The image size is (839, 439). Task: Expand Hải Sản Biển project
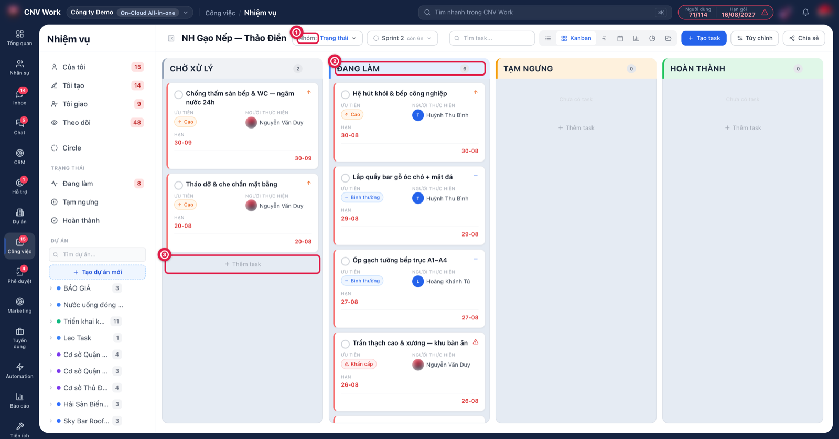click(51, 404)
